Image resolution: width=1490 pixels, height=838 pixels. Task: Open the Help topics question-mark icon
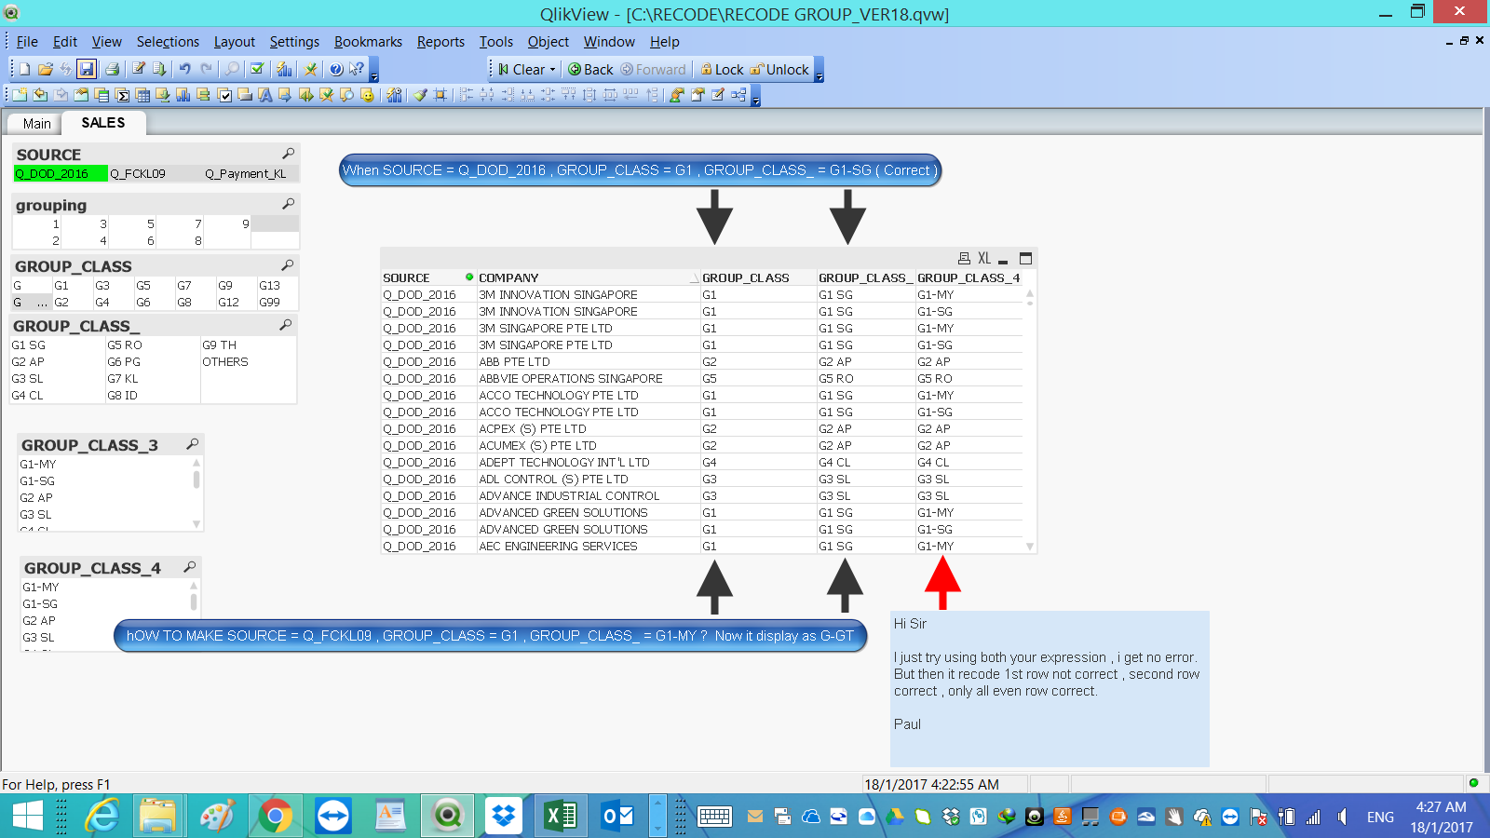(336, 69)
